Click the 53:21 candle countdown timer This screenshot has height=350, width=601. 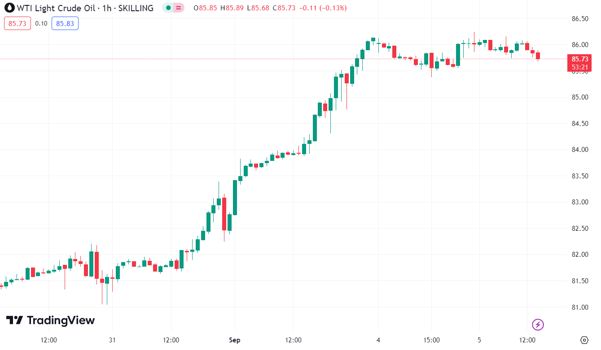click(579, 67)
